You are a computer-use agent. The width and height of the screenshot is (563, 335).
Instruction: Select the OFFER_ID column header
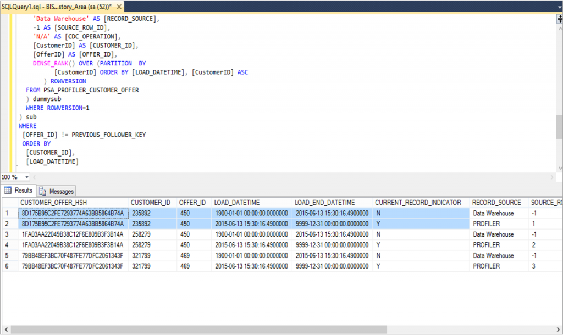coord(192,202)
